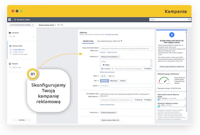Click the Dowiedz się więcej link

pos(111,35)
